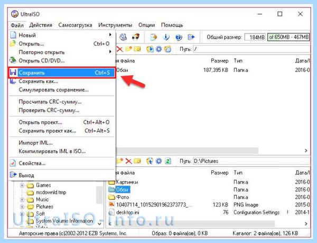The image size is (317, 243).
Task: Click the green refresh icon in local pane toolbar
Action: click(x=168, y=161)
